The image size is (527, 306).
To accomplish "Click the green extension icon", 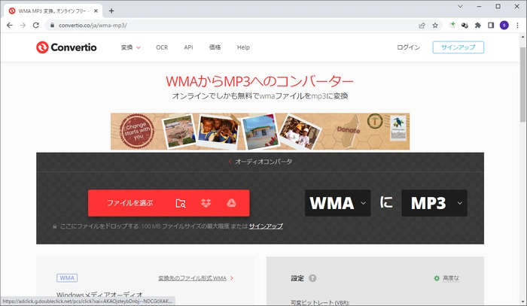I will 452,25.
